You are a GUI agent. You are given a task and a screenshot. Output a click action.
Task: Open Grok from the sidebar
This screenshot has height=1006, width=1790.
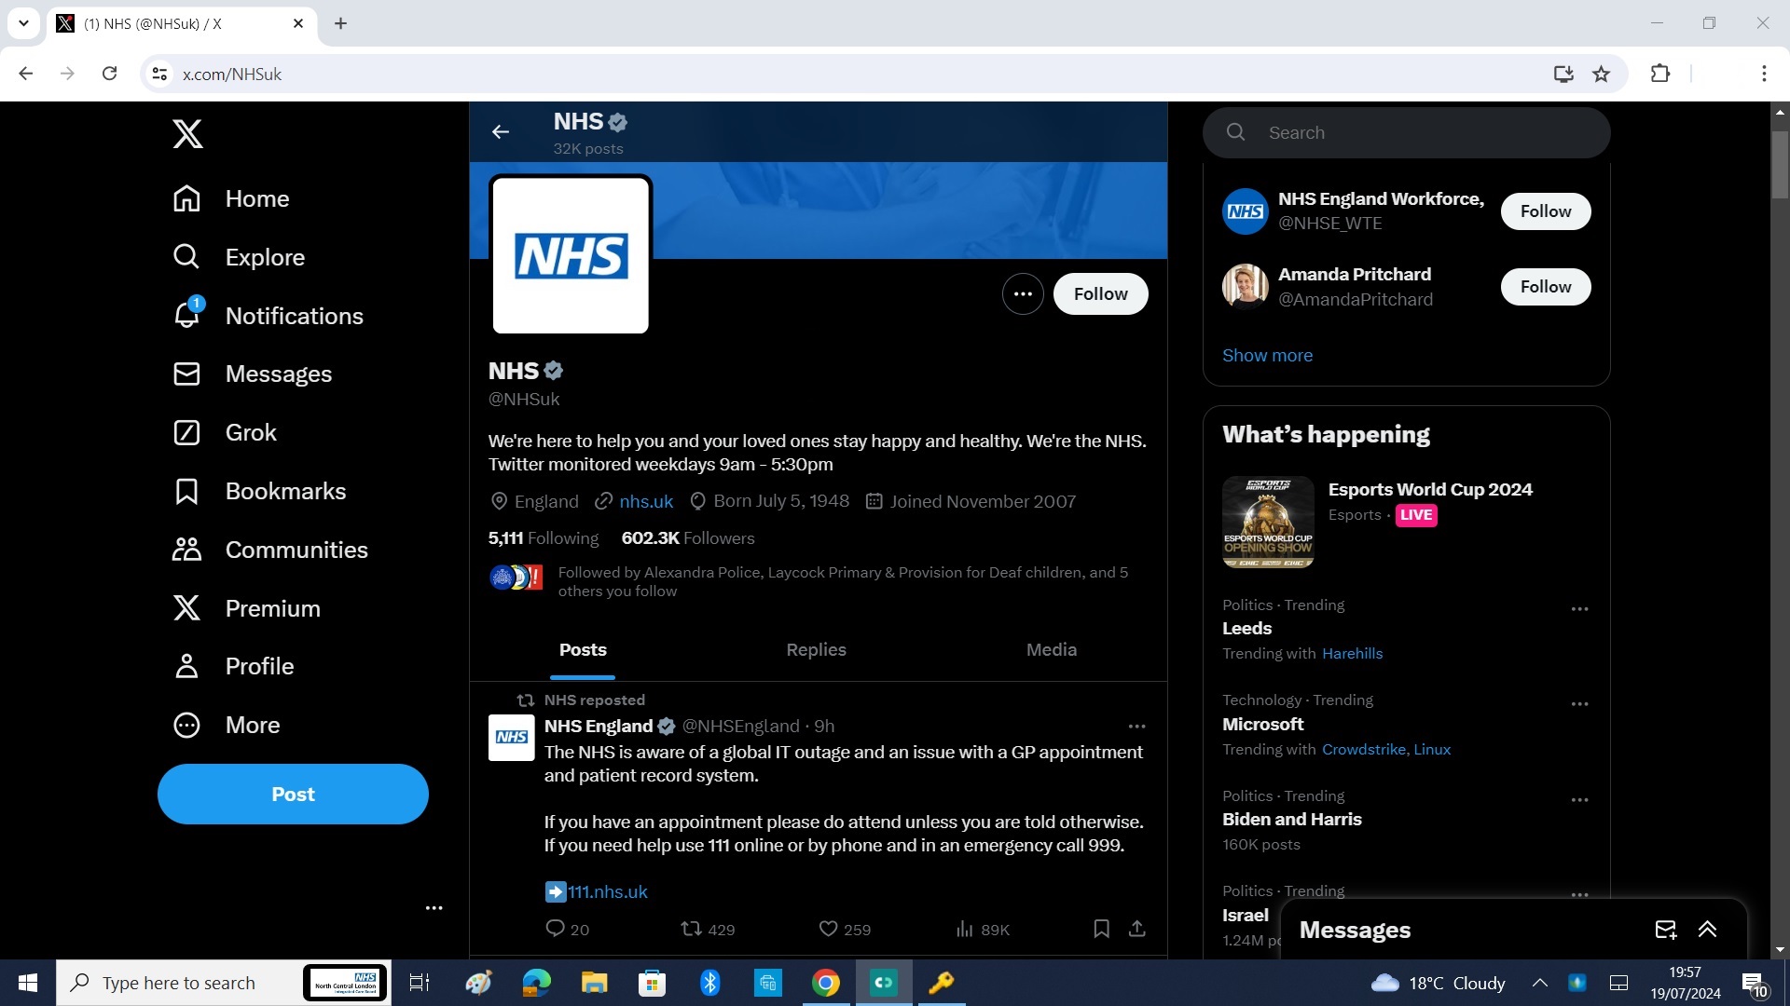(250, 432)
